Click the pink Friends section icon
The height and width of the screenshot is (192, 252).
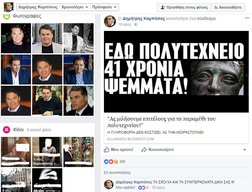pos(6,130)
